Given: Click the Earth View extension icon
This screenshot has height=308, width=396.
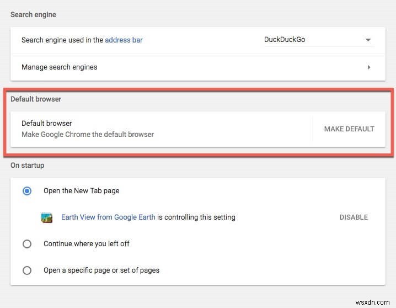Looking at the screenshot, I should pyautogui.click(x=47, y=217).
